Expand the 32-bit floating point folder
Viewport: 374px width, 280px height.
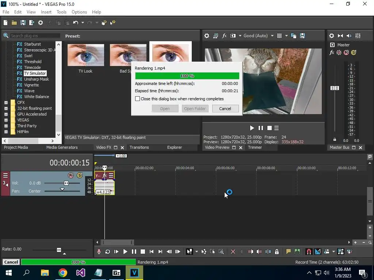pos(6,108)
